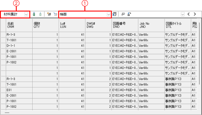202x115 pixels.
Task: Click the toolbar icon immediately left of 機器 combo box
Action: coord(55,14)
